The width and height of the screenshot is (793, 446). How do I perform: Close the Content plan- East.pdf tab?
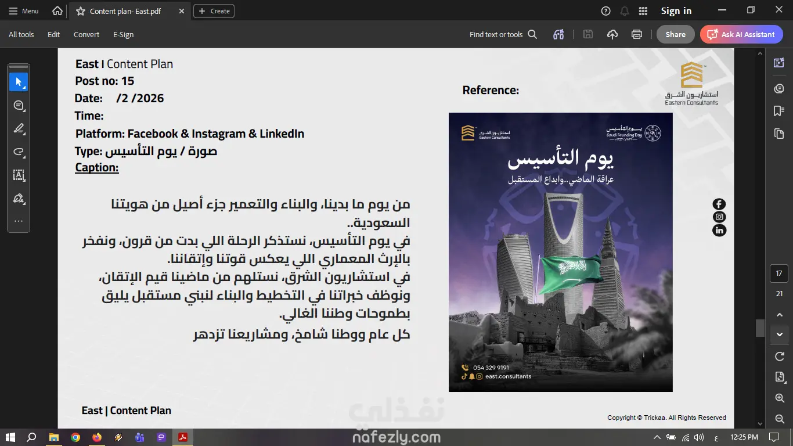[182, 11]
